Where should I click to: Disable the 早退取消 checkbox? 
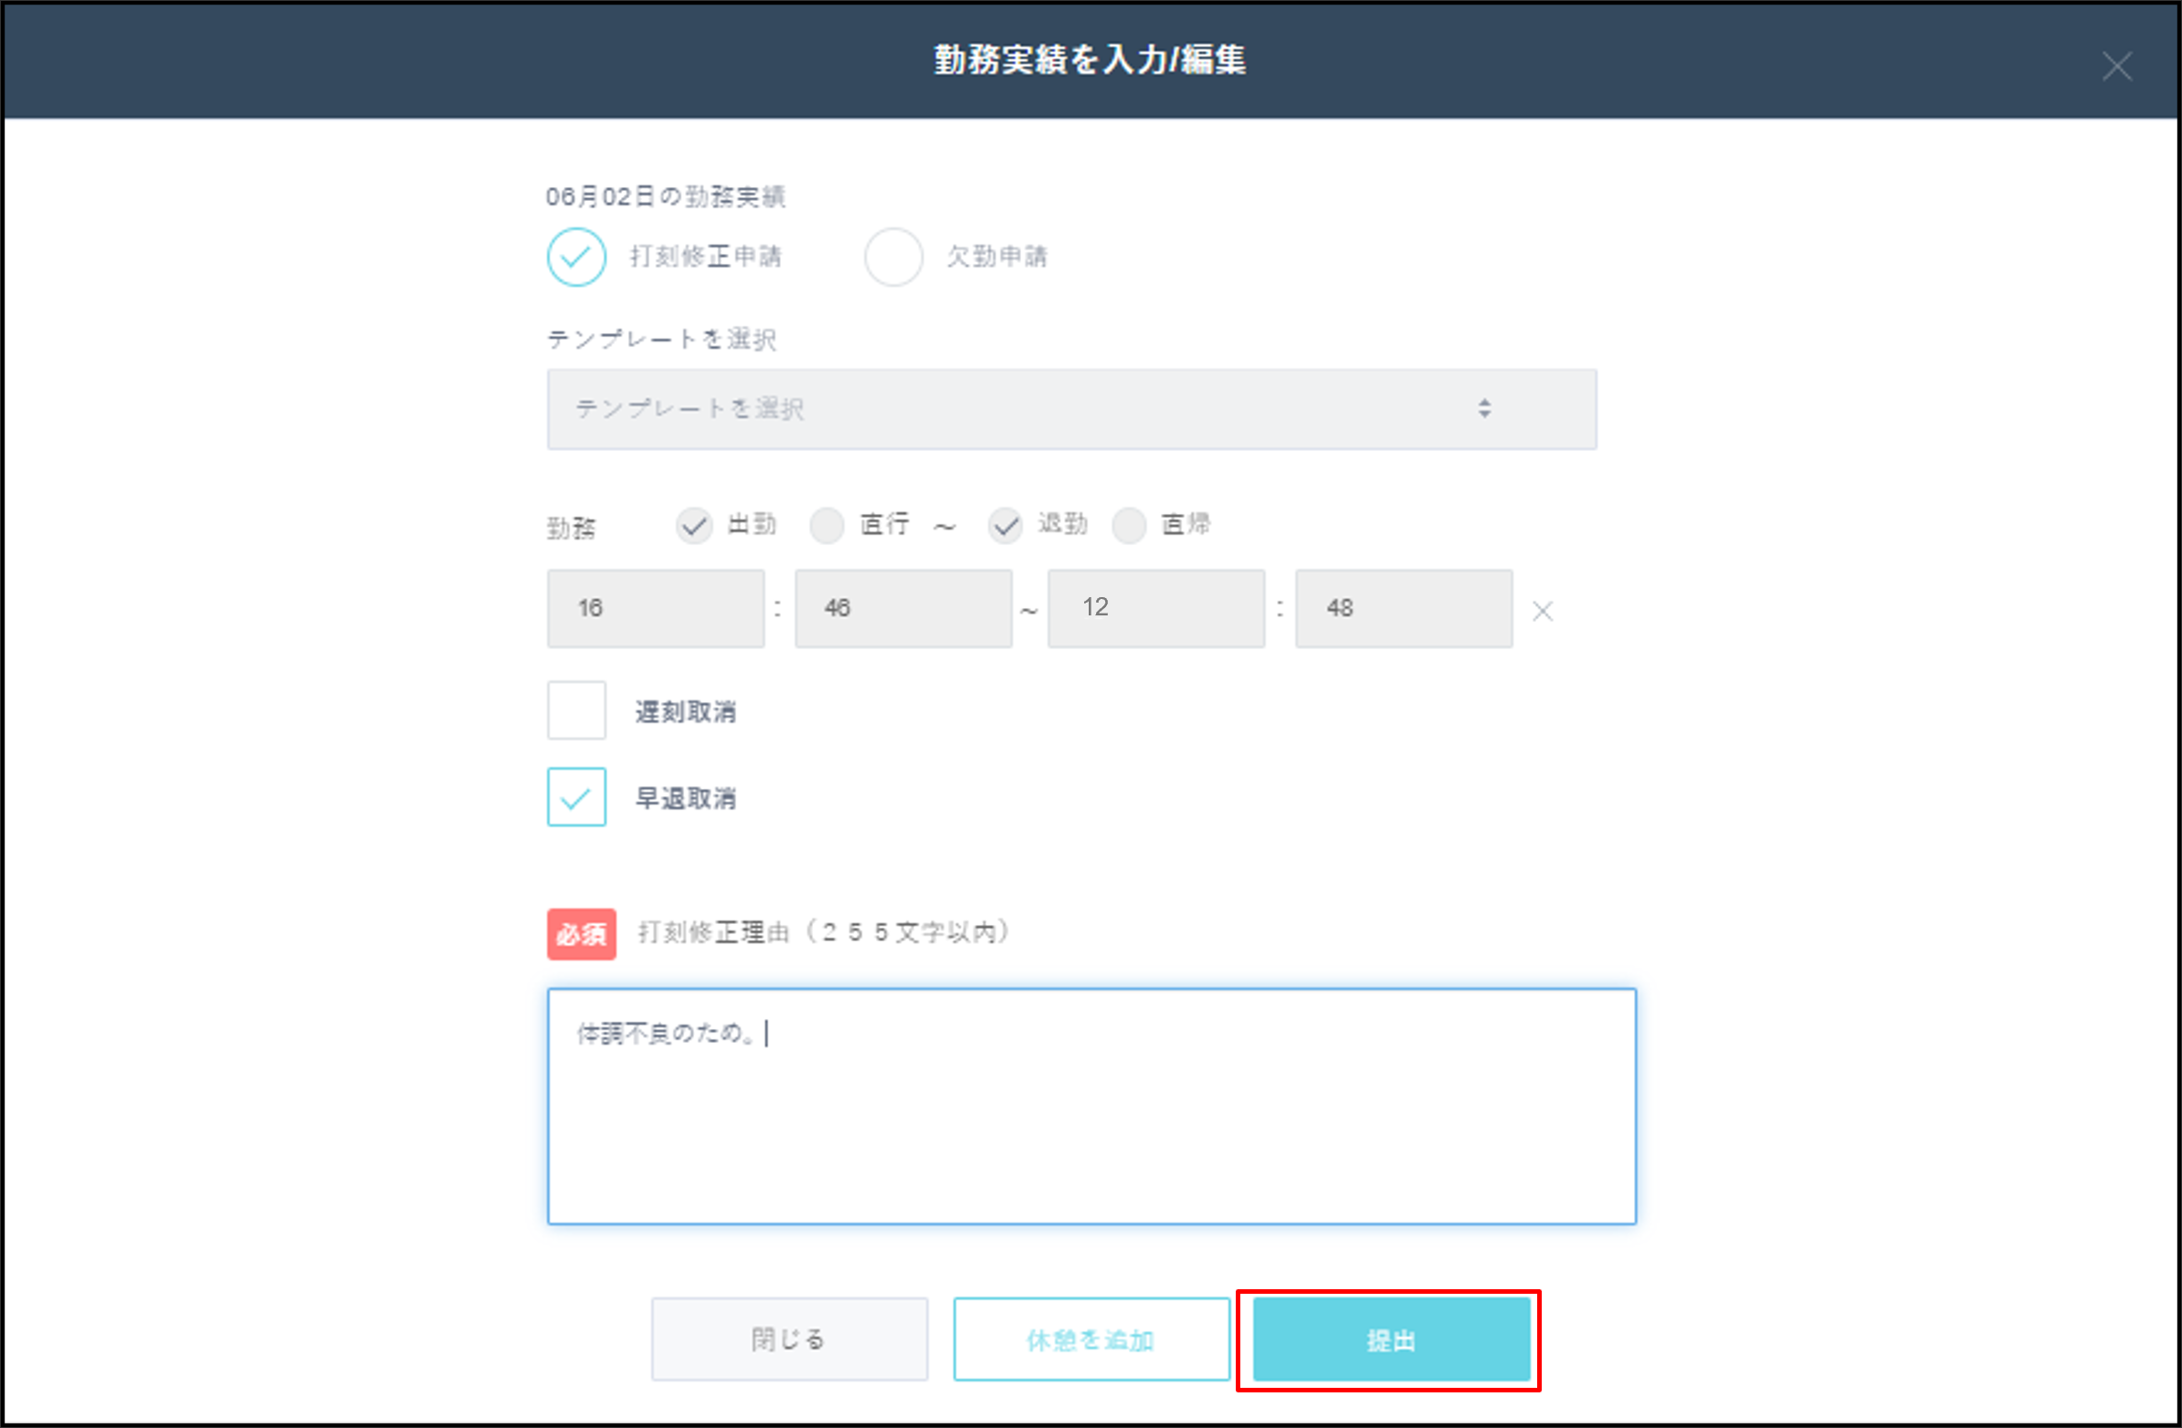(575, 798)
